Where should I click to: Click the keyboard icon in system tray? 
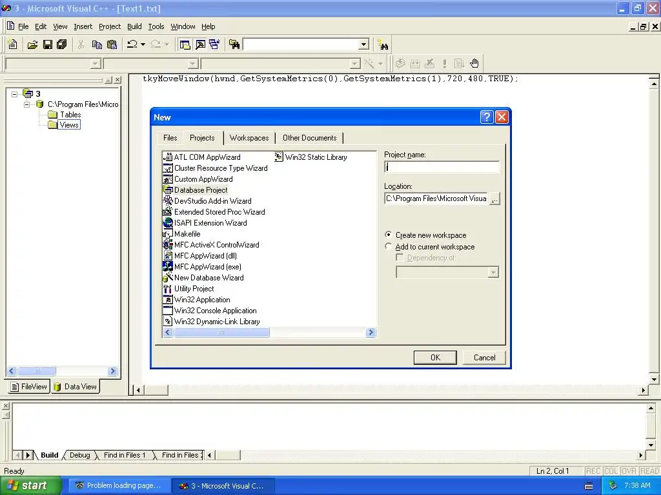tap(589, 486)
